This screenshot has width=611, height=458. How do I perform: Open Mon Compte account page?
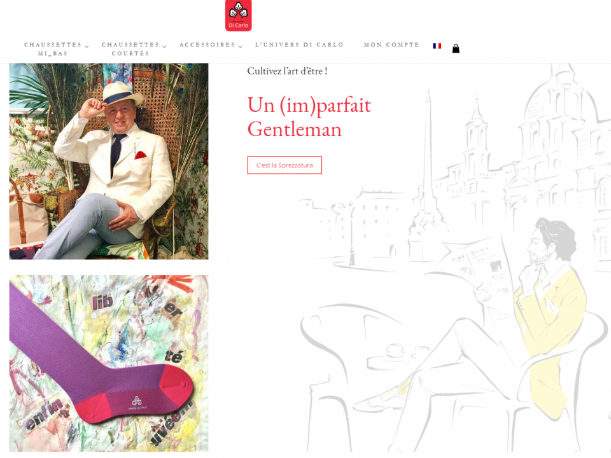(x=391, y=45)
